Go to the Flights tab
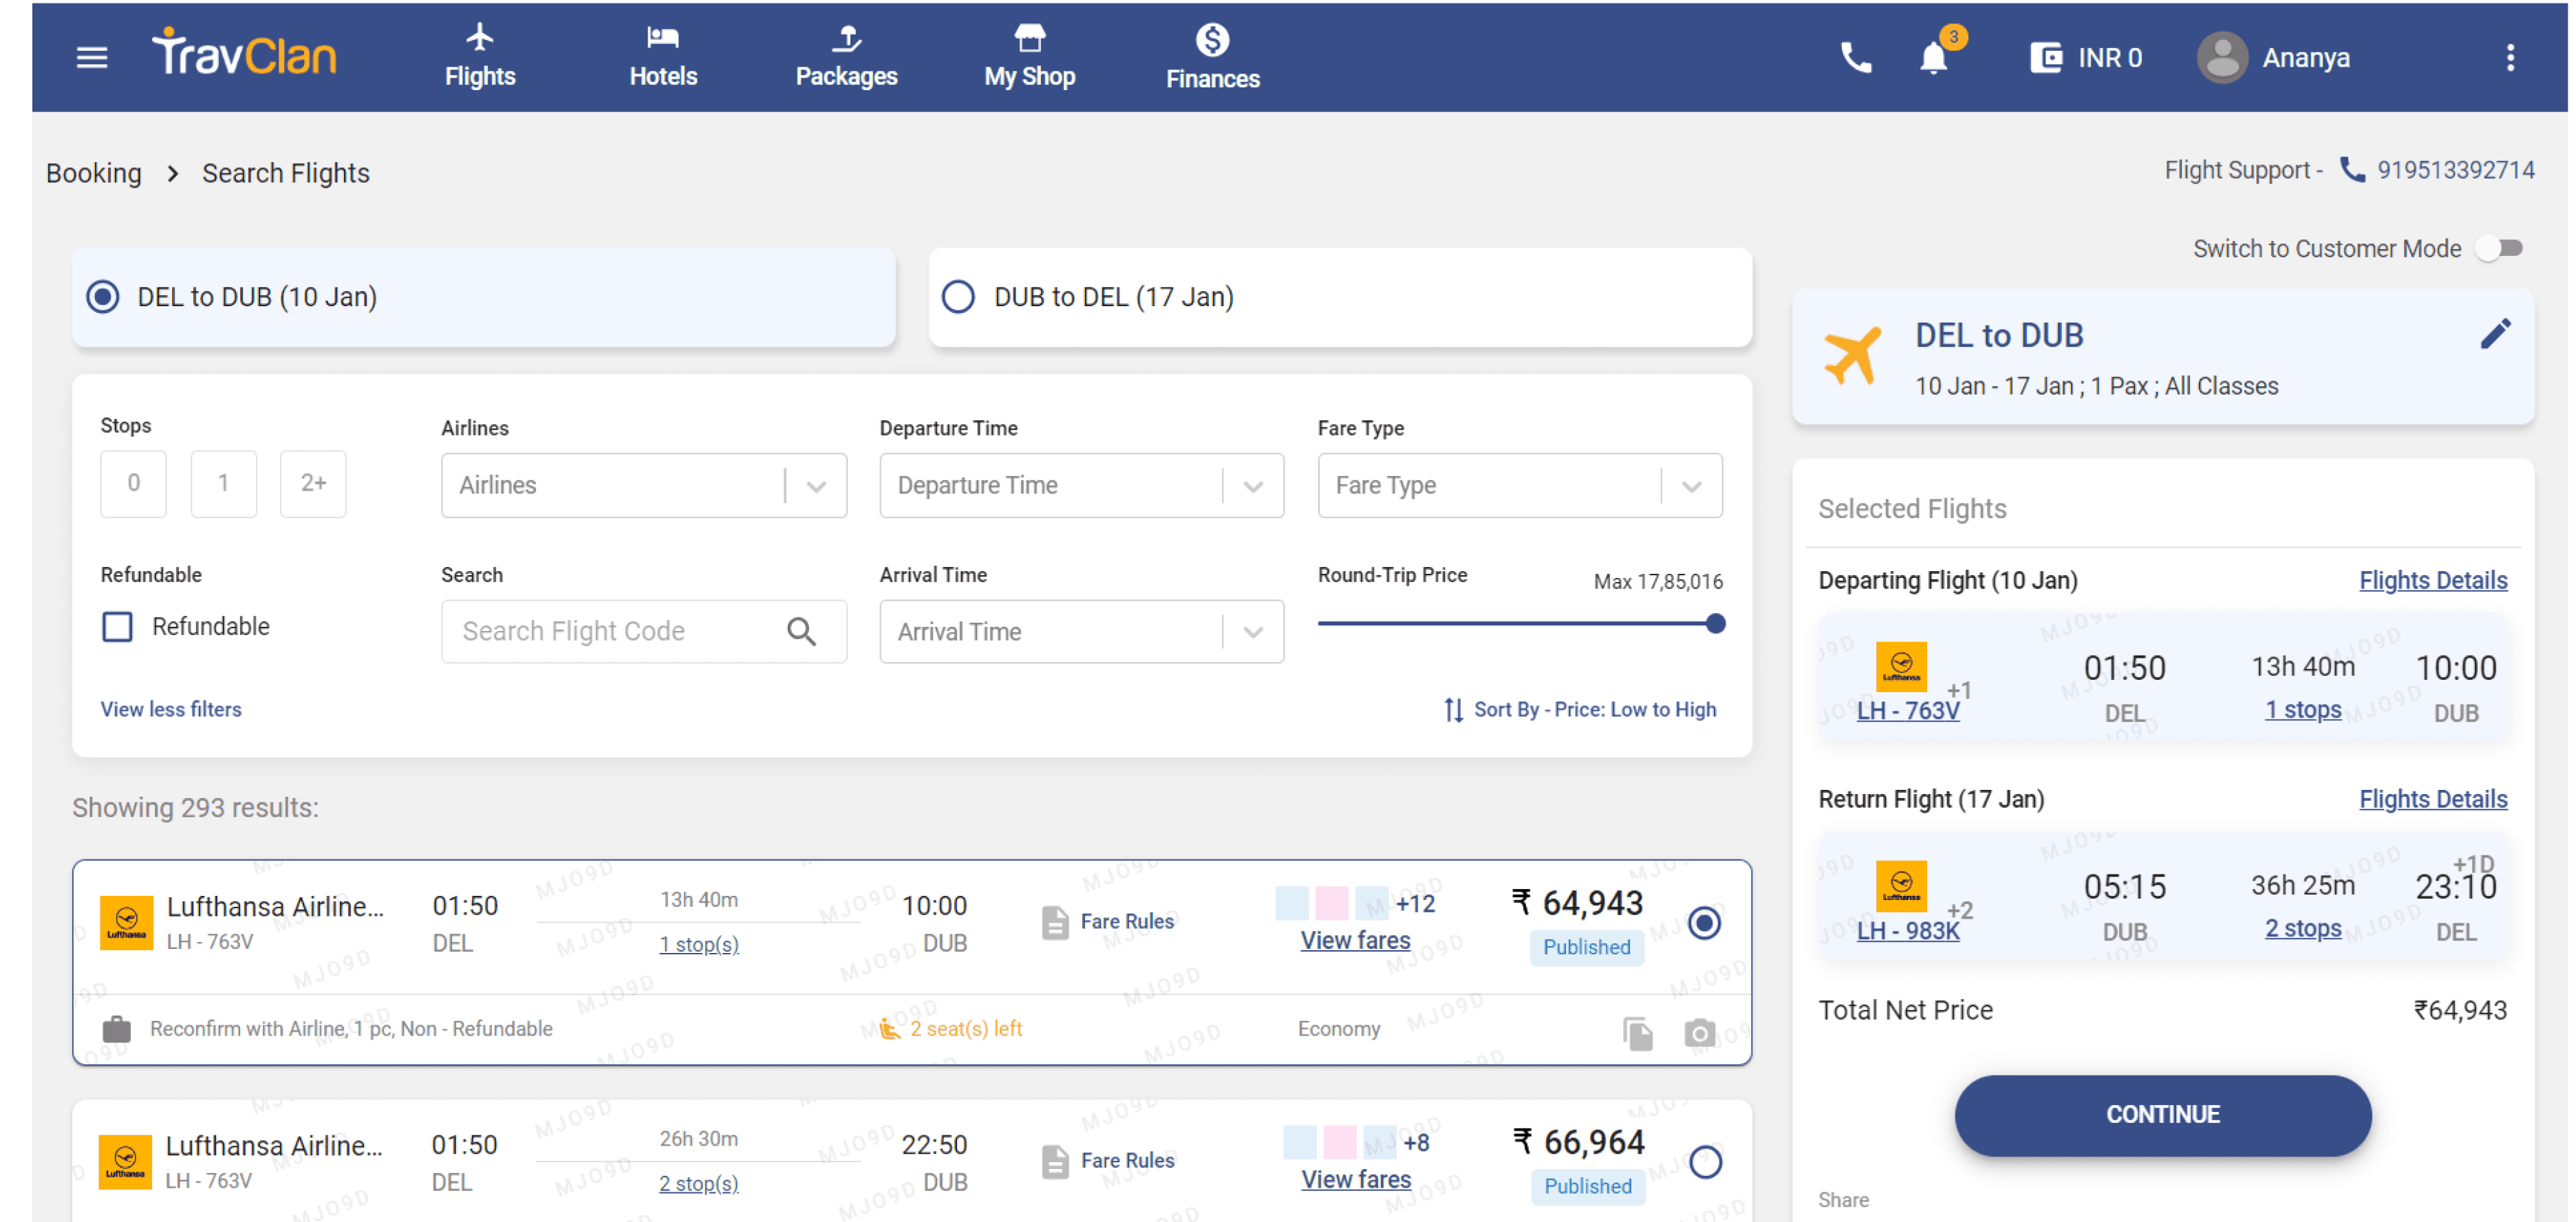2576x1222 pixels. tap(480, 57)
